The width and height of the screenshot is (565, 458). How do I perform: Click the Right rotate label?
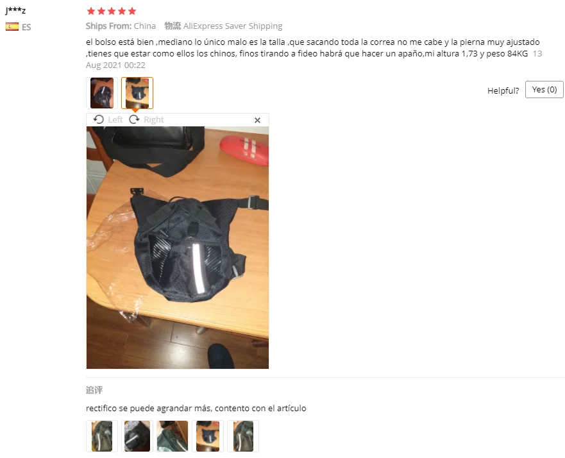(154, 120)
